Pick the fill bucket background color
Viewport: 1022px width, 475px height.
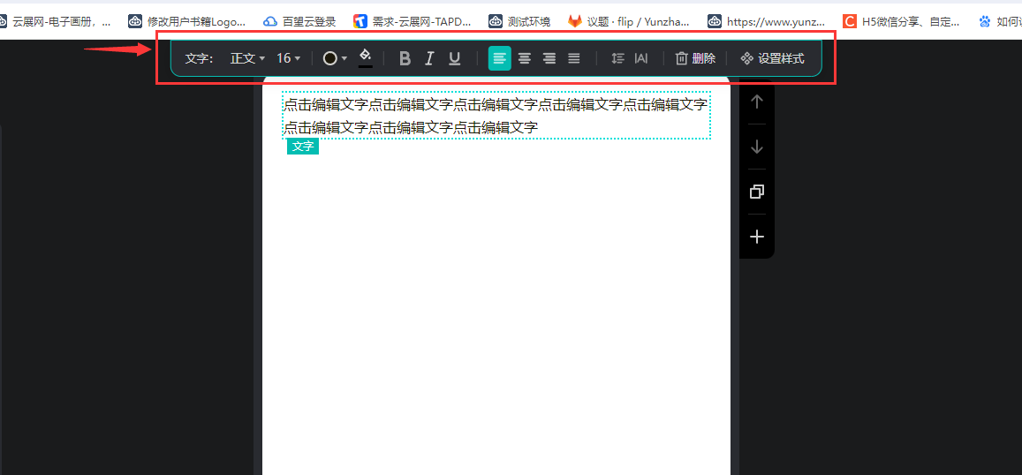(365, 57)
